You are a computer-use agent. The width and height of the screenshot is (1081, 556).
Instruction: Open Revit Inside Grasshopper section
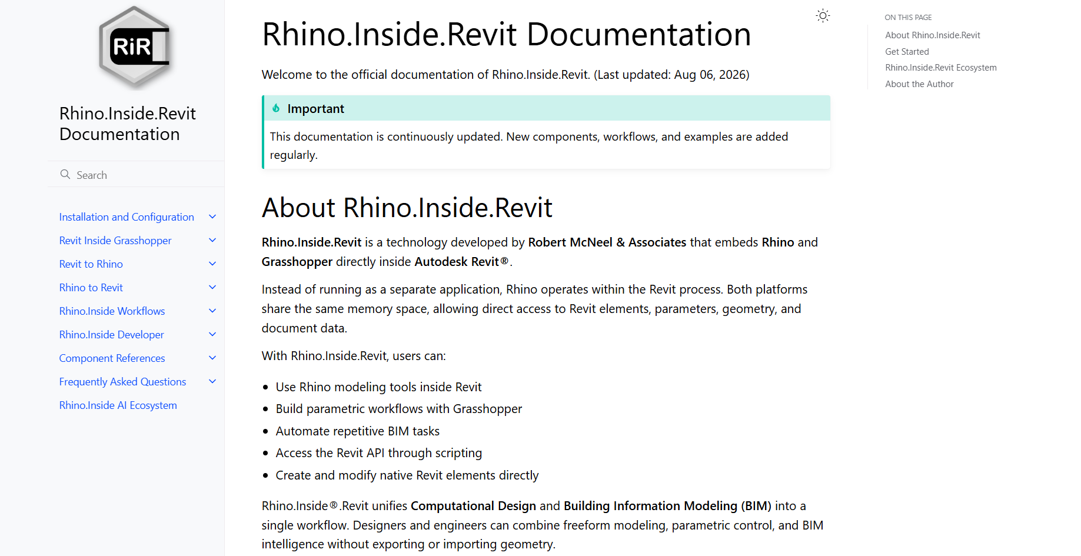[x=115, y=241]
